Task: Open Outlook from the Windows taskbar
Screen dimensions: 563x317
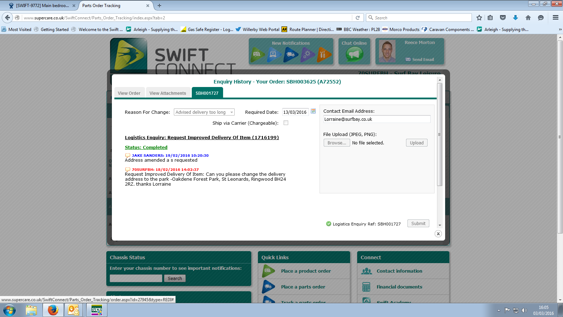Action: click(x=74, y=310)
